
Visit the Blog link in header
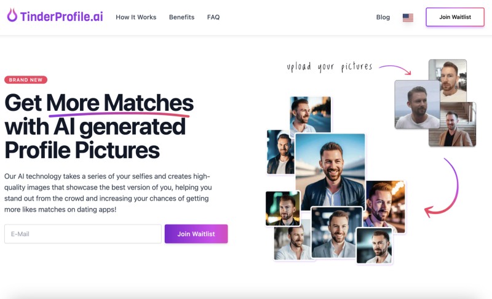click(383, 17)
